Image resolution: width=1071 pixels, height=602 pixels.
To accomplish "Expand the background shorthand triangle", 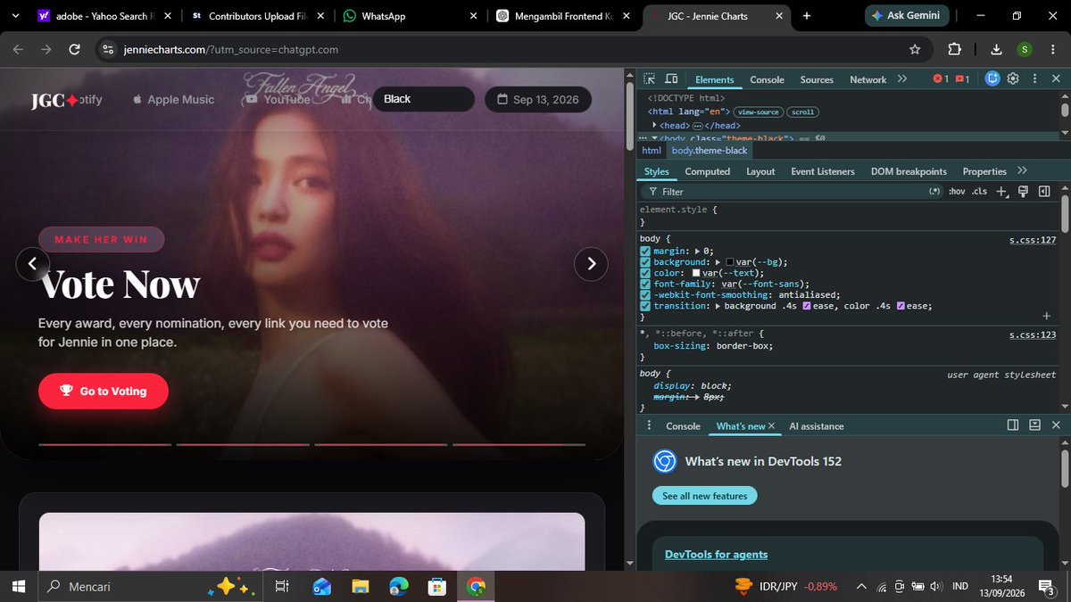I will [718, 262].
